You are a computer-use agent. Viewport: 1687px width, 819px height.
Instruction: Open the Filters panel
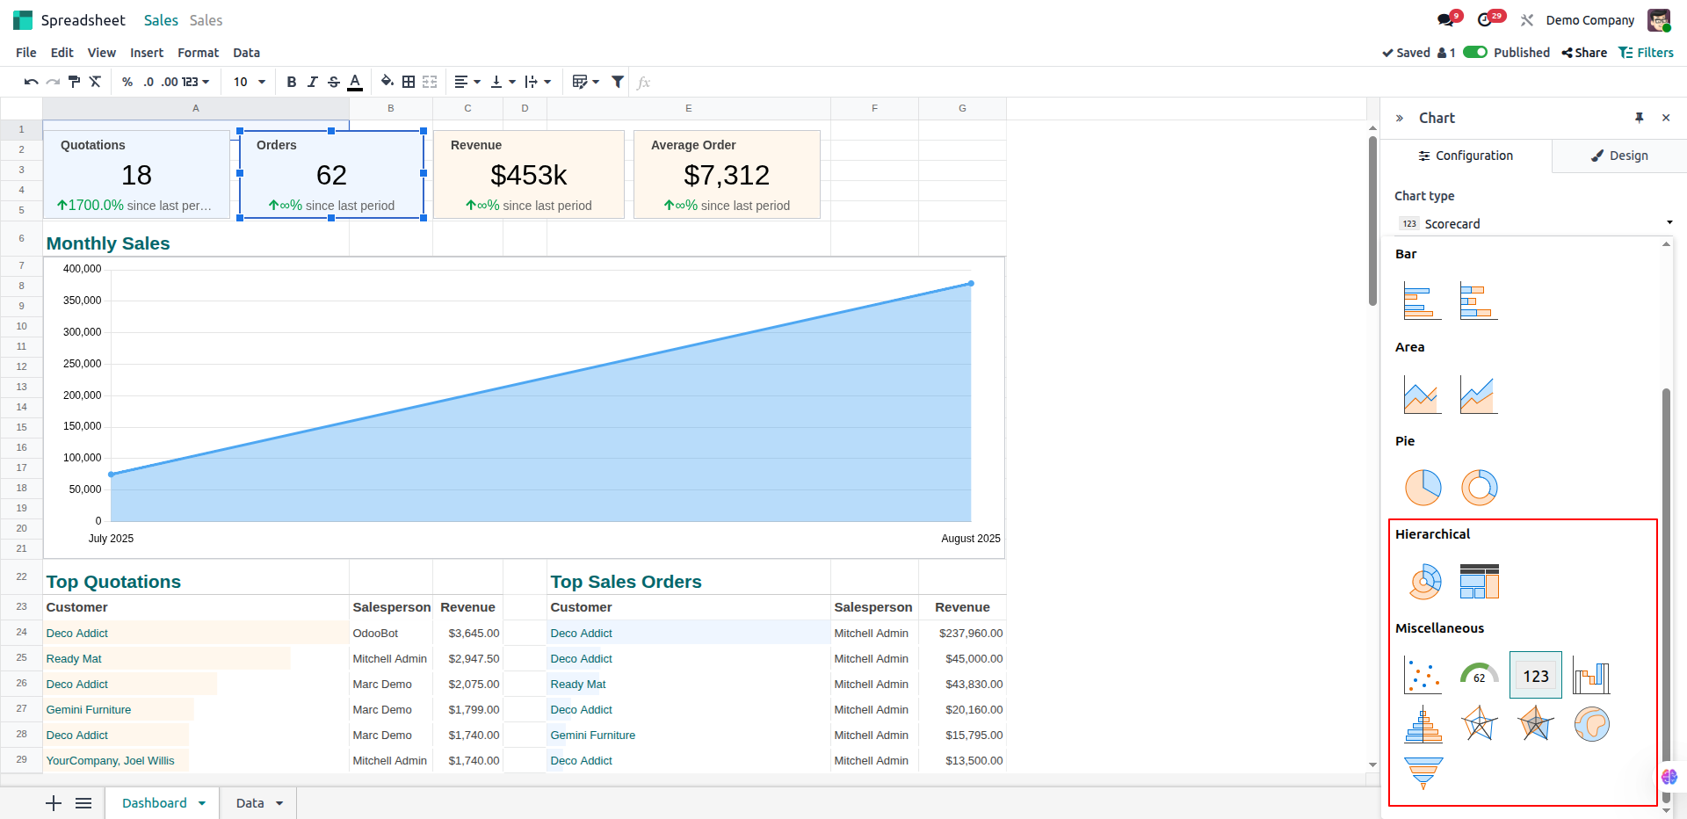click(1646, 53)
